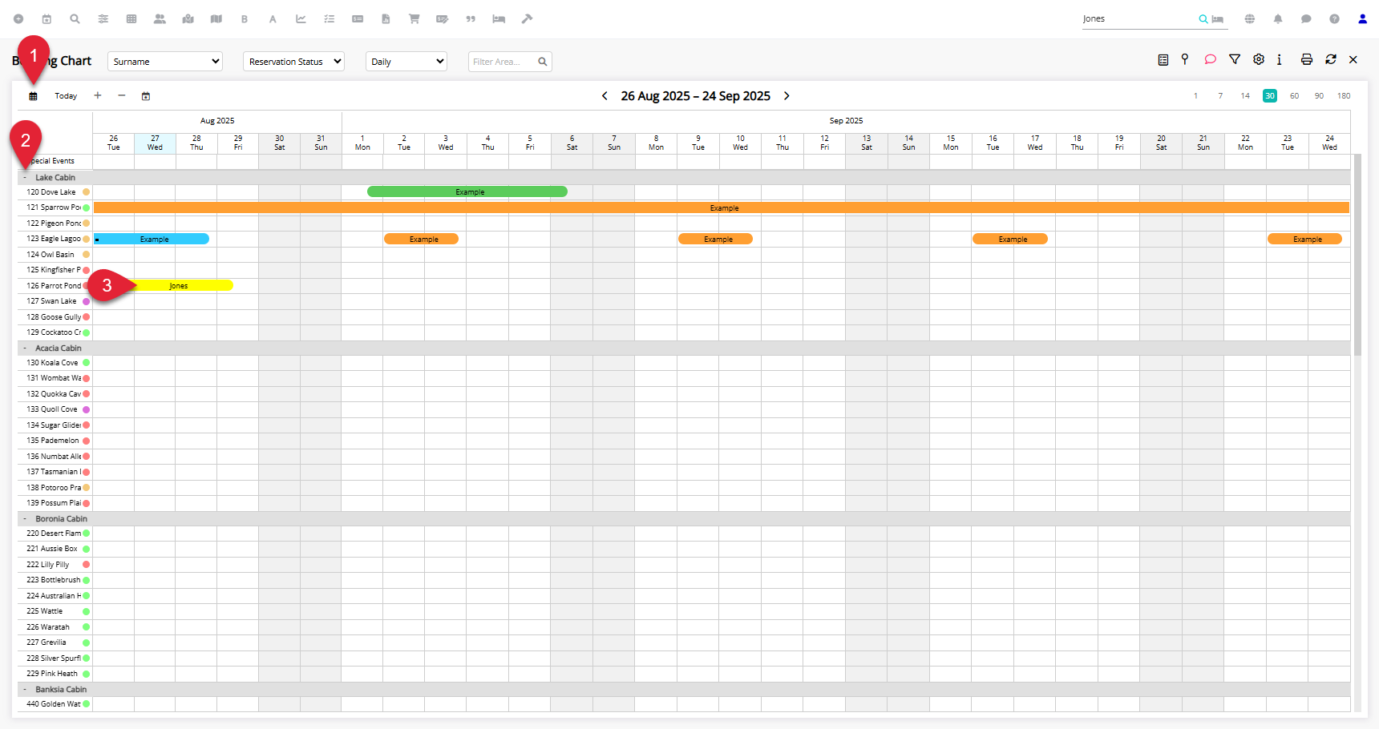Collapse the Banksia Cabin group
Screen dimensions: 1379x729
pyautogui.click(x=25, y=690)
